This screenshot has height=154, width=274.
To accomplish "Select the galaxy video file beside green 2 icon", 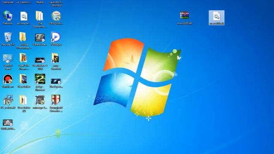I will [56, 83].
